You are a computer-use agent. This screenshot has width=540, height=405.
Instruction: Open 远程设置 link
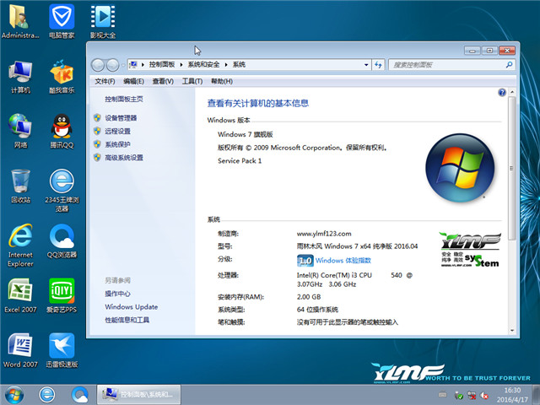[x=117, y=132]
